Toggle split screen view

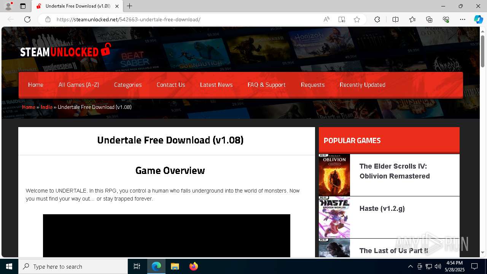click(x=395, y=19)
